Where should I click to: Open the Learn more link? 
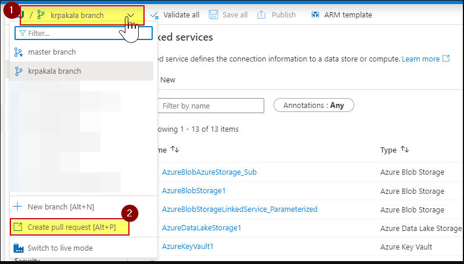[x=420, y=59]
